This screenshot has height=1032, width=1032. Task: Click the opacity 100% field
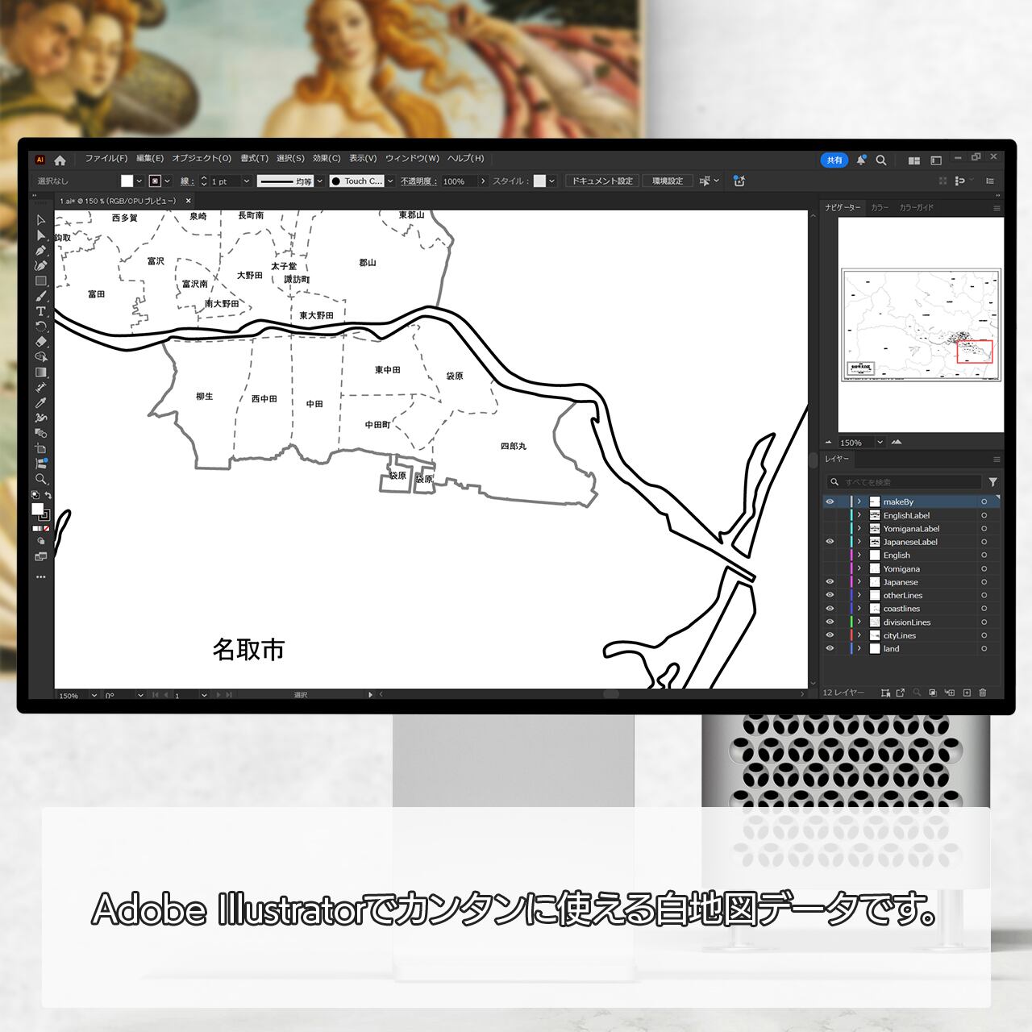[x=460, y=181]
